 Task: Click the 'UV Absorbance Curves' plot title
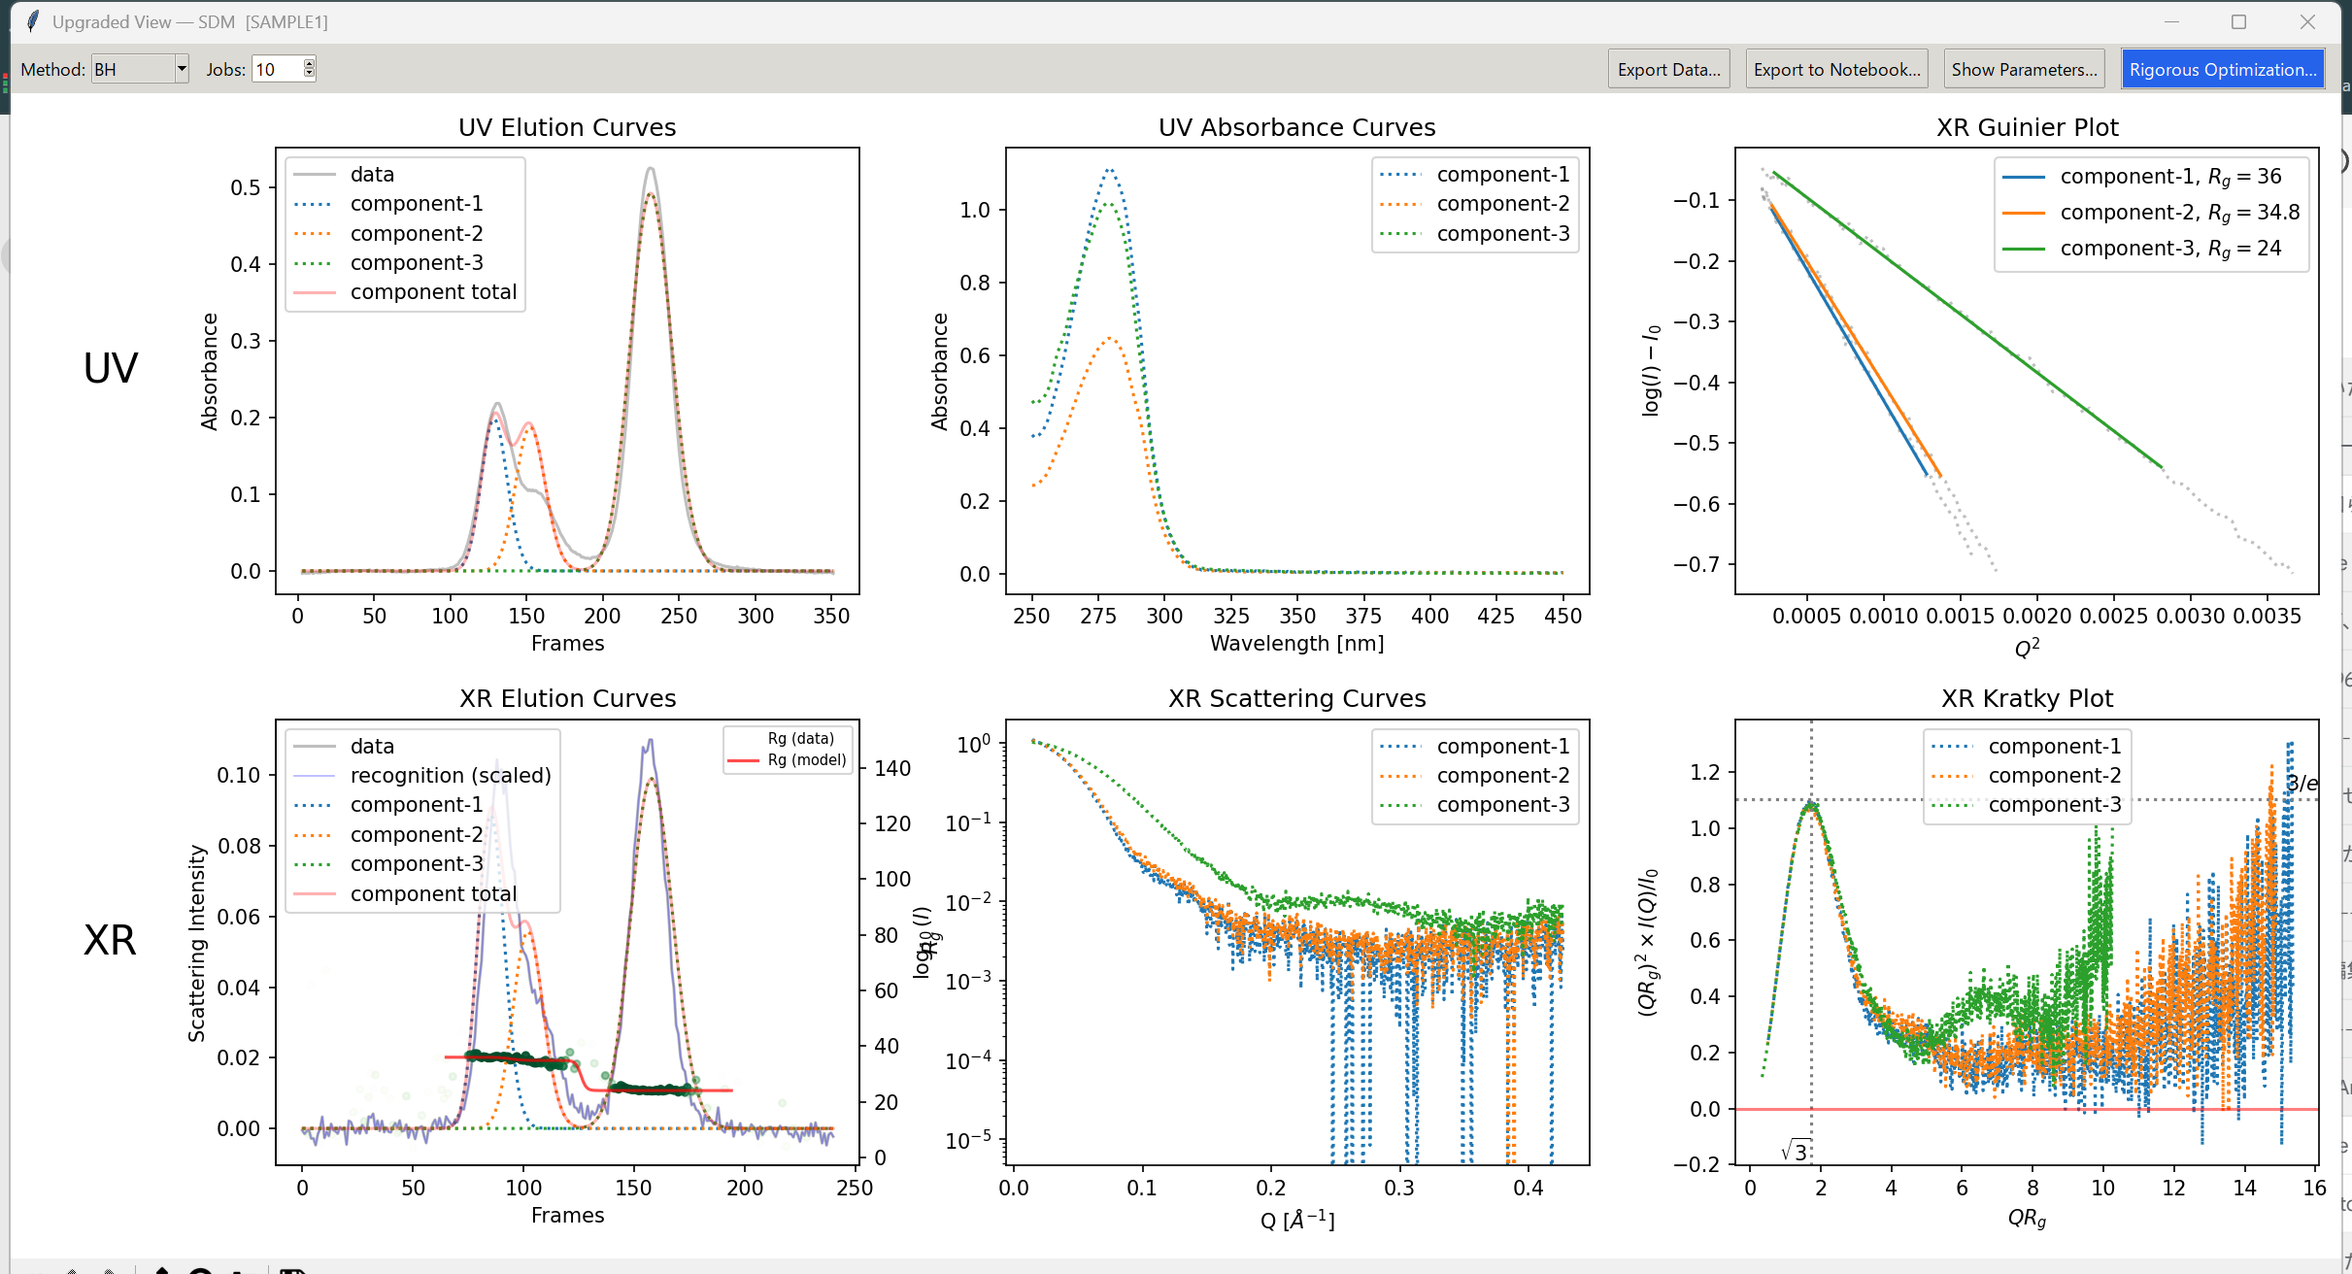(1296, 127)
